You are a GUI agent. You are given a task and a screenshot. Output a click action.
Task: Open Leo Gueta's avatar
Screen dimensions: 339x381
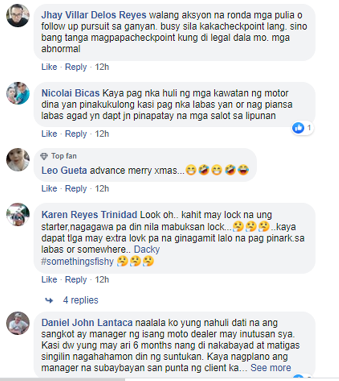click(18, 159)
